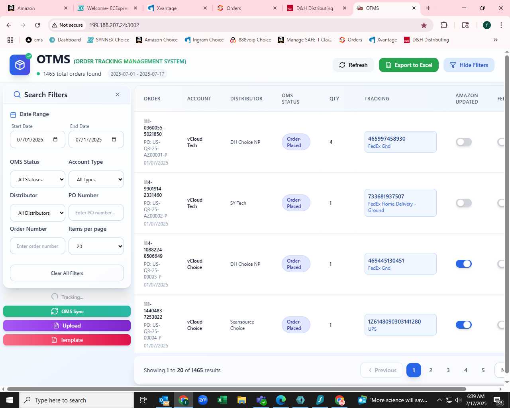
Task: Go to results page 2
Action: tap(431, 370)
